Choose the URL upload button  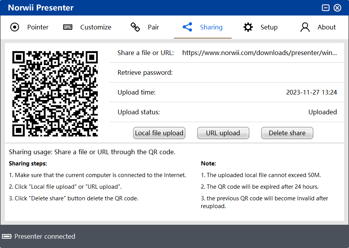point(223,133)
